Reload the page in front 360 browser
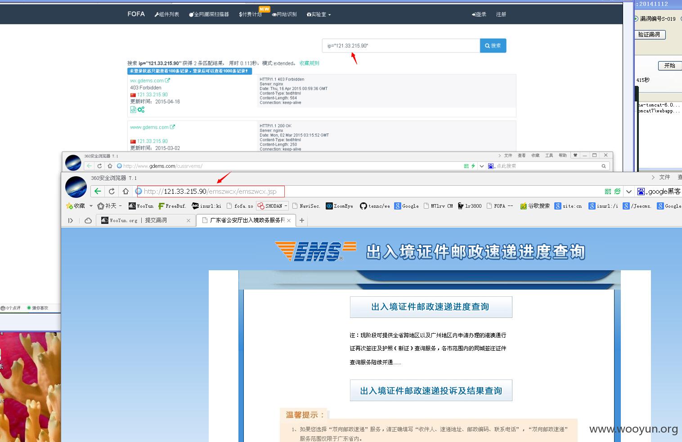The width and height of the screenshot is (682, 442). (x=112, y=191)
